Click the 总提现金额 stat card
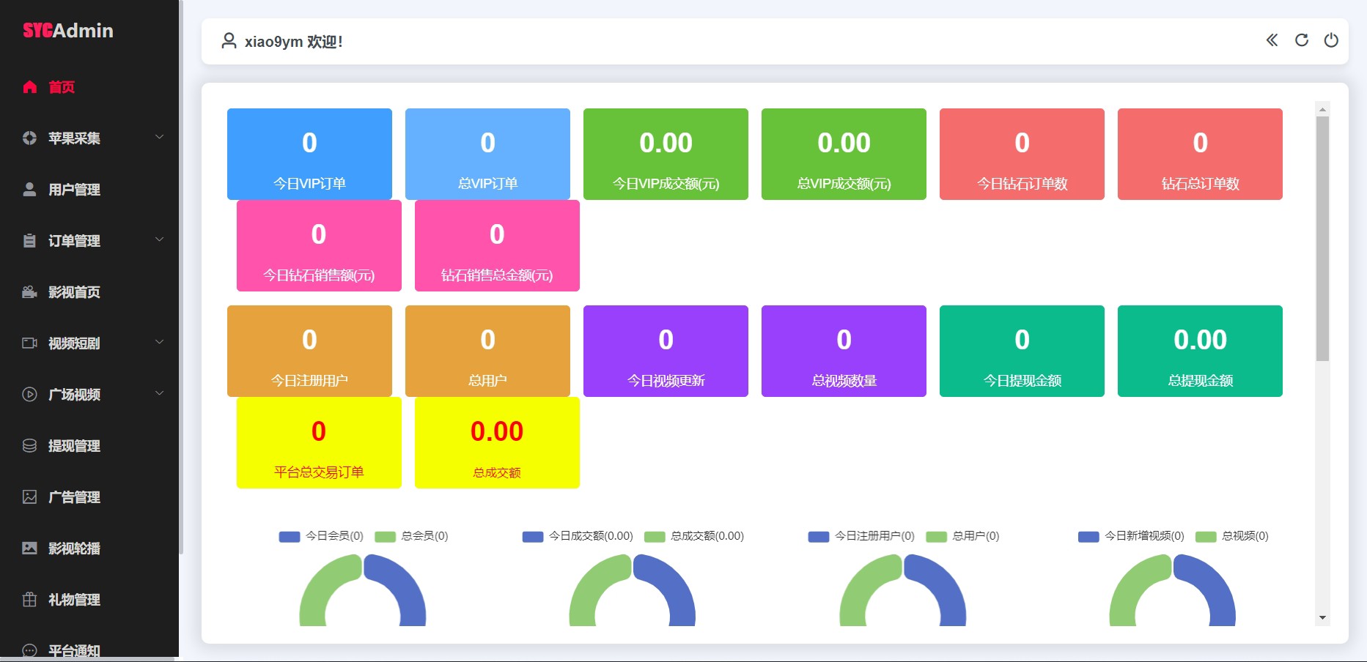Viewport: 1367px width, 662px height. pos(1200,351)
